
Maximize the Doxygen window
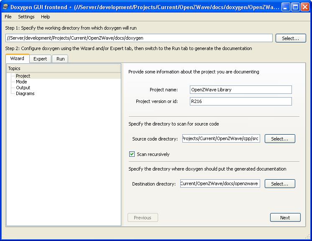click(295, 7)
